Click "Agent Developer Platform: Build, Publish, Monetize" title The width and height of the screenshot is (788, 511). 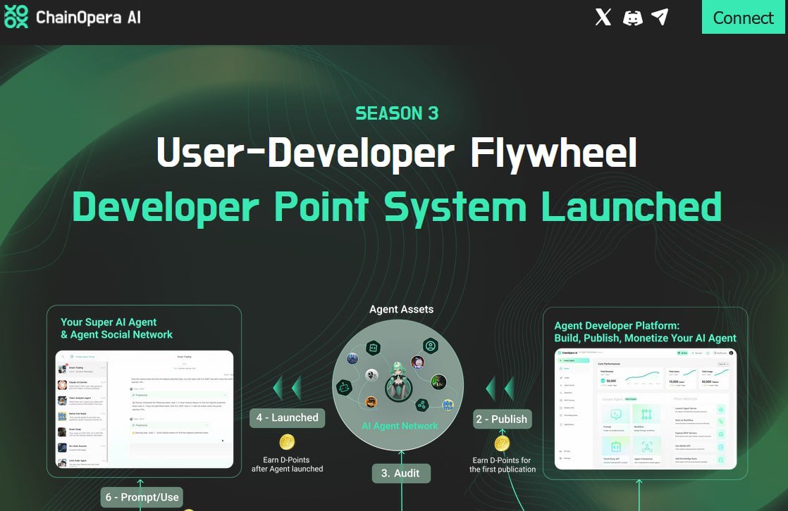(x=646, y=332)
